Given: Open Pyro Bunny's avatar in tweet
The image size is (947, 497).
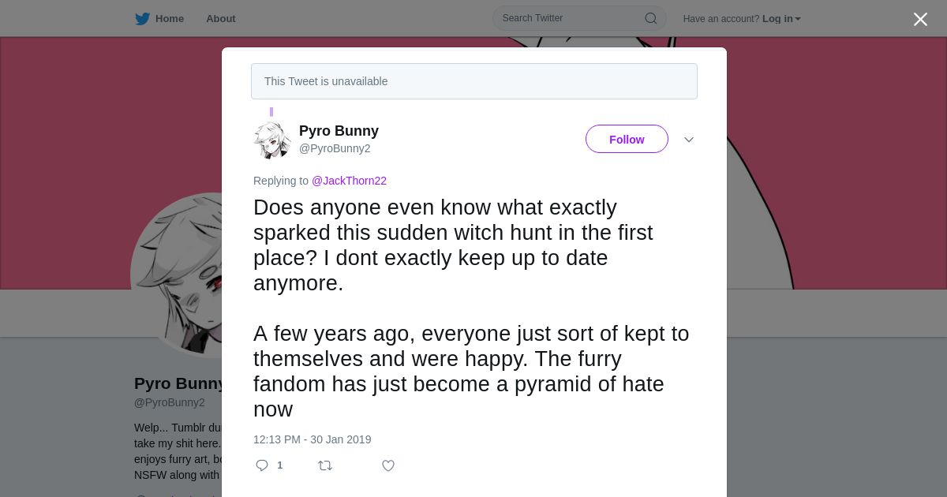Looking at the screenshot, I should [272, 140].
